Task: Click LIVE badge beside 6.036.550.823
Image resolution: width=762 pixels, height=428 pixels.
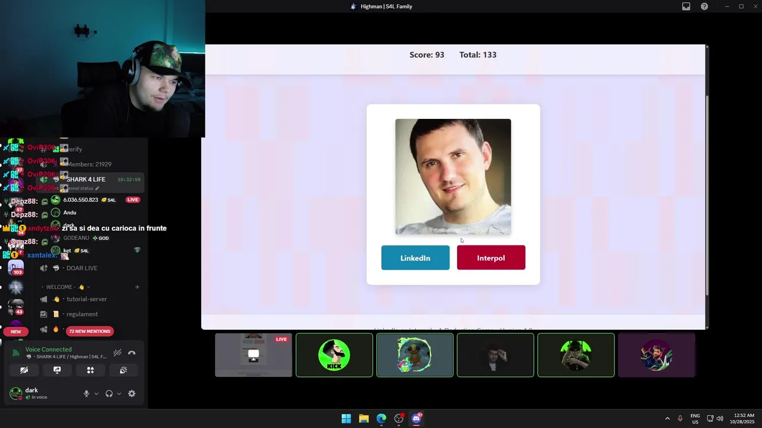Action: point(133,200)
